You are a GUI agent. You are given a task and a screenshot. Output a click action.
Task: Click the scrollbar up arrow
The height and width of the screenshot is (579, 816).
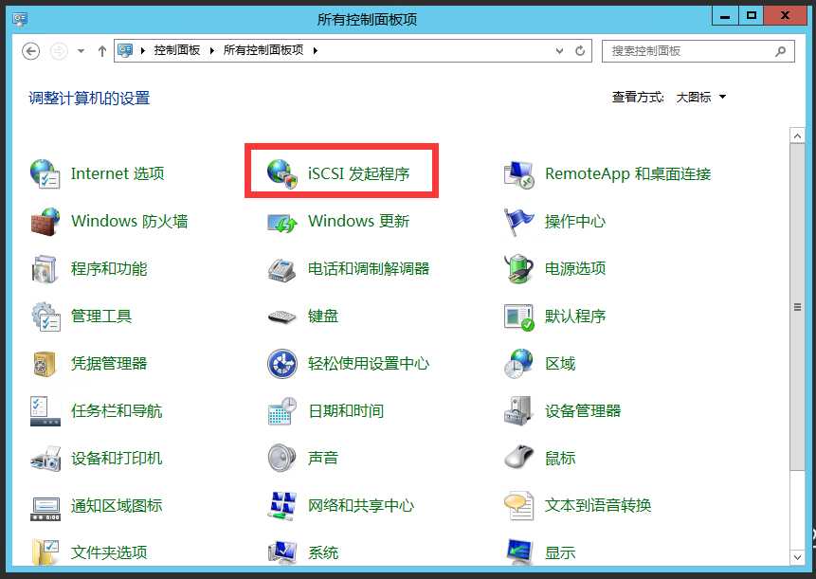click(x=797, y=136)
